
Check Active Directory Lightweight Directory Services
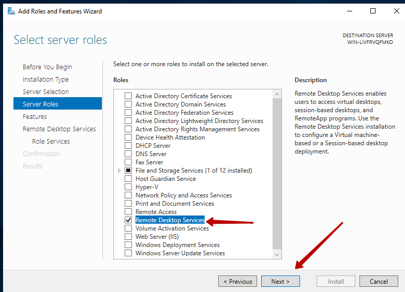pos(128,121)
